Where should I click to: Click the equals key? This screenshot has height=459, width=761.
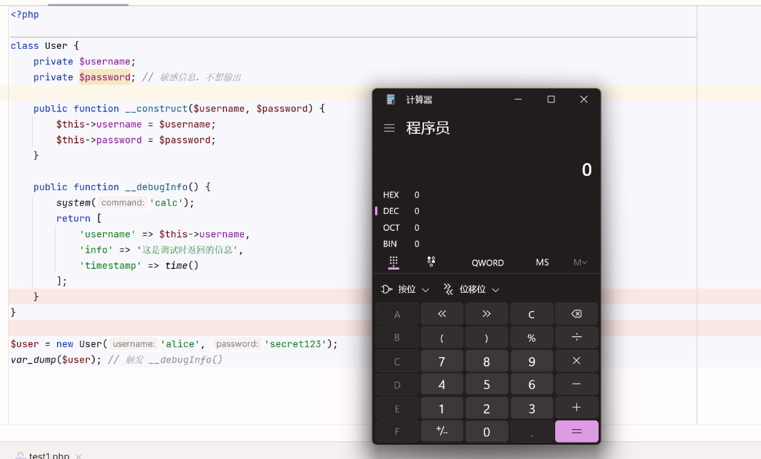[577, 431]
